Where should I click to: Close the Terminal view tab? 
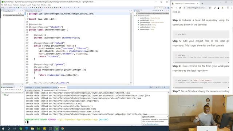[66, 88]
